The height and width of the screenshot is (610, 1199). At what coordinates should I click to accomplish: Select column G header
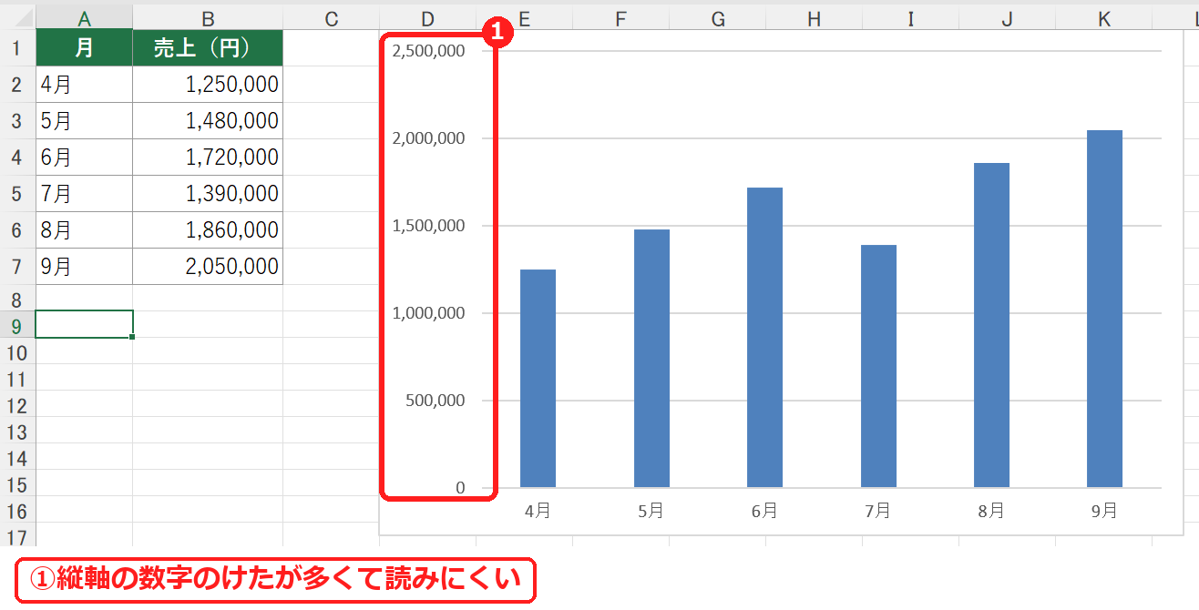point(717,17)
